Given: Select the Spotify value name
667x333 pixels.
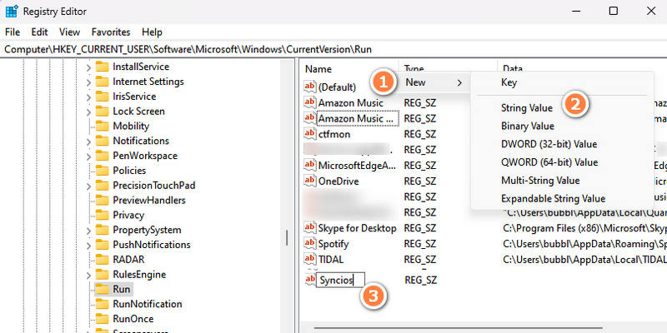Looking at the screenshot, I should tap(333, 244).
